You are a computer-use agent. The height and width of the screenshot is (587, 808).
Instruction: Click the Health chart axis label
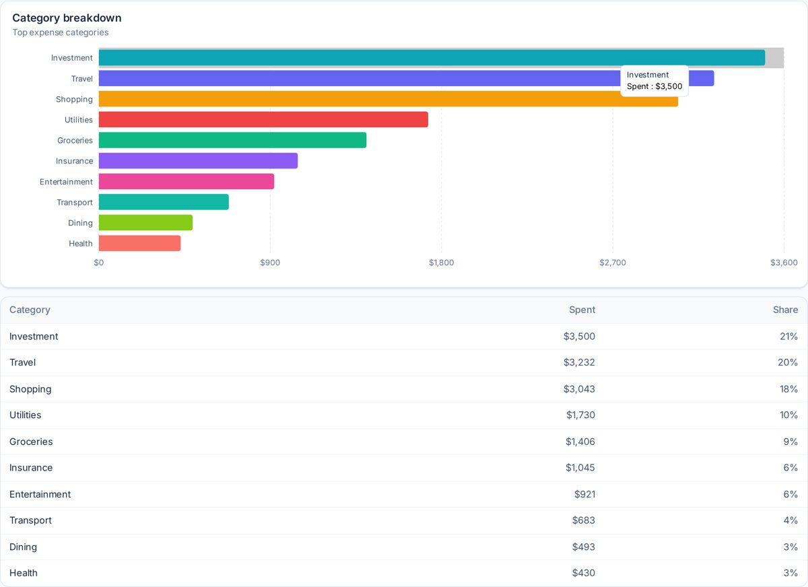81,244
